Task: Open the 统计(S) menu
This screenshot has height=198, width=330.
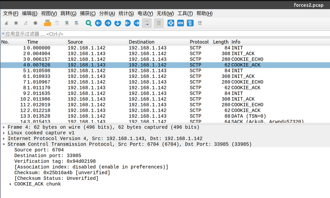Action: point(126,14)
